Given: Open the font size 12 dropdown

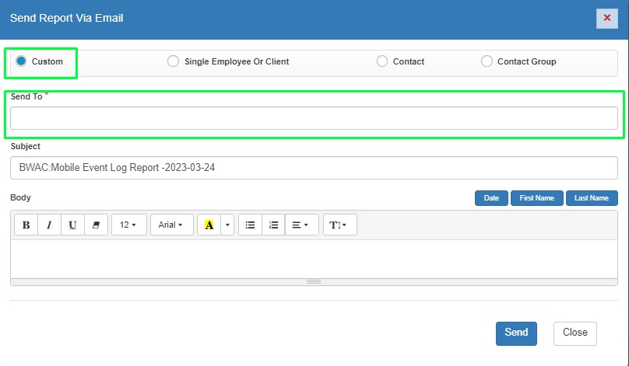Looking at the screenshot, I should pos(128,225).
